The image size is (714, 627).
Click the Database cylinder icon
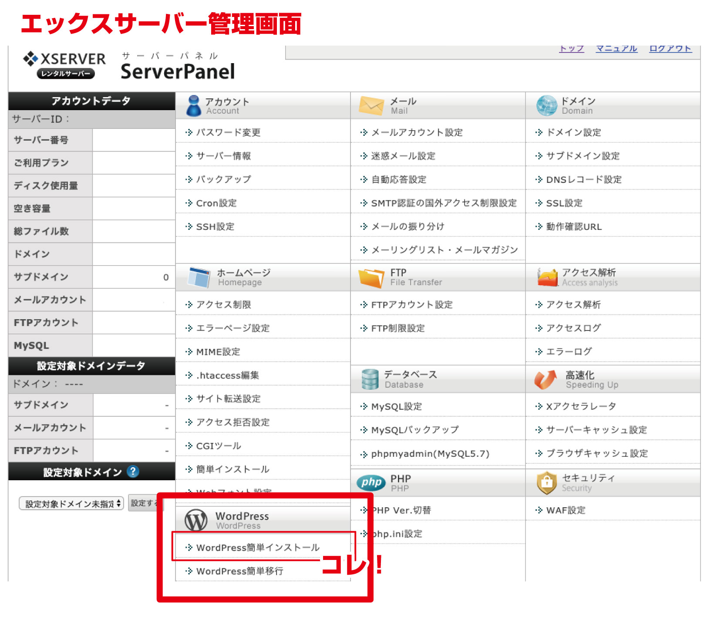pyautogui.click(x=370, y=379)
